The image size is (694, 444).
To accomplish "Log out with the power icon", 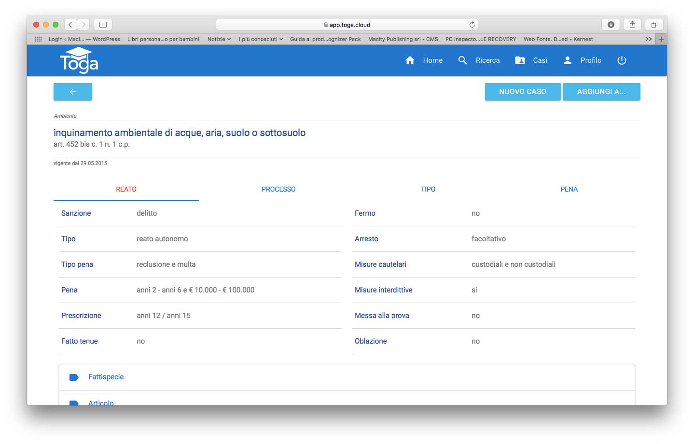I will click(x=622, y=60).
